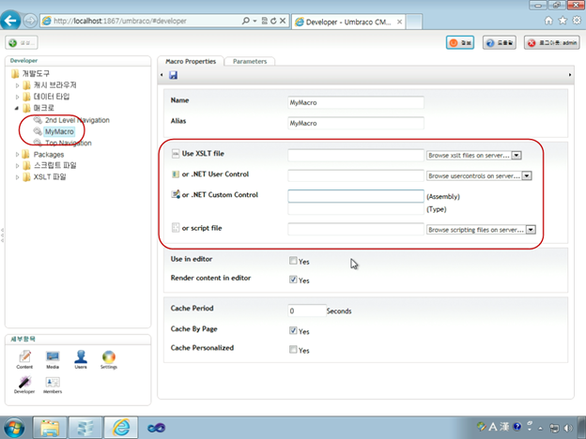Expand the XSLT 파일 tree node
This screenshot has height=439, width=586.
(x=17, y=177)
